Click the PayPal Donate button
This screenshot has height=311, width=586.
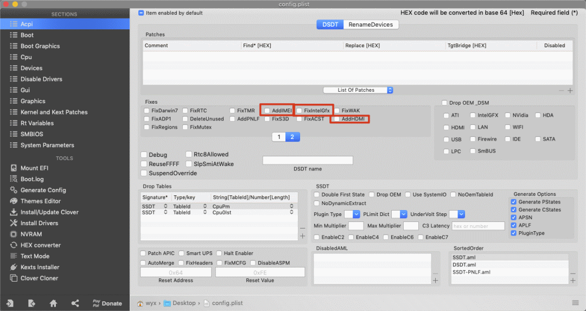[107, 303]
